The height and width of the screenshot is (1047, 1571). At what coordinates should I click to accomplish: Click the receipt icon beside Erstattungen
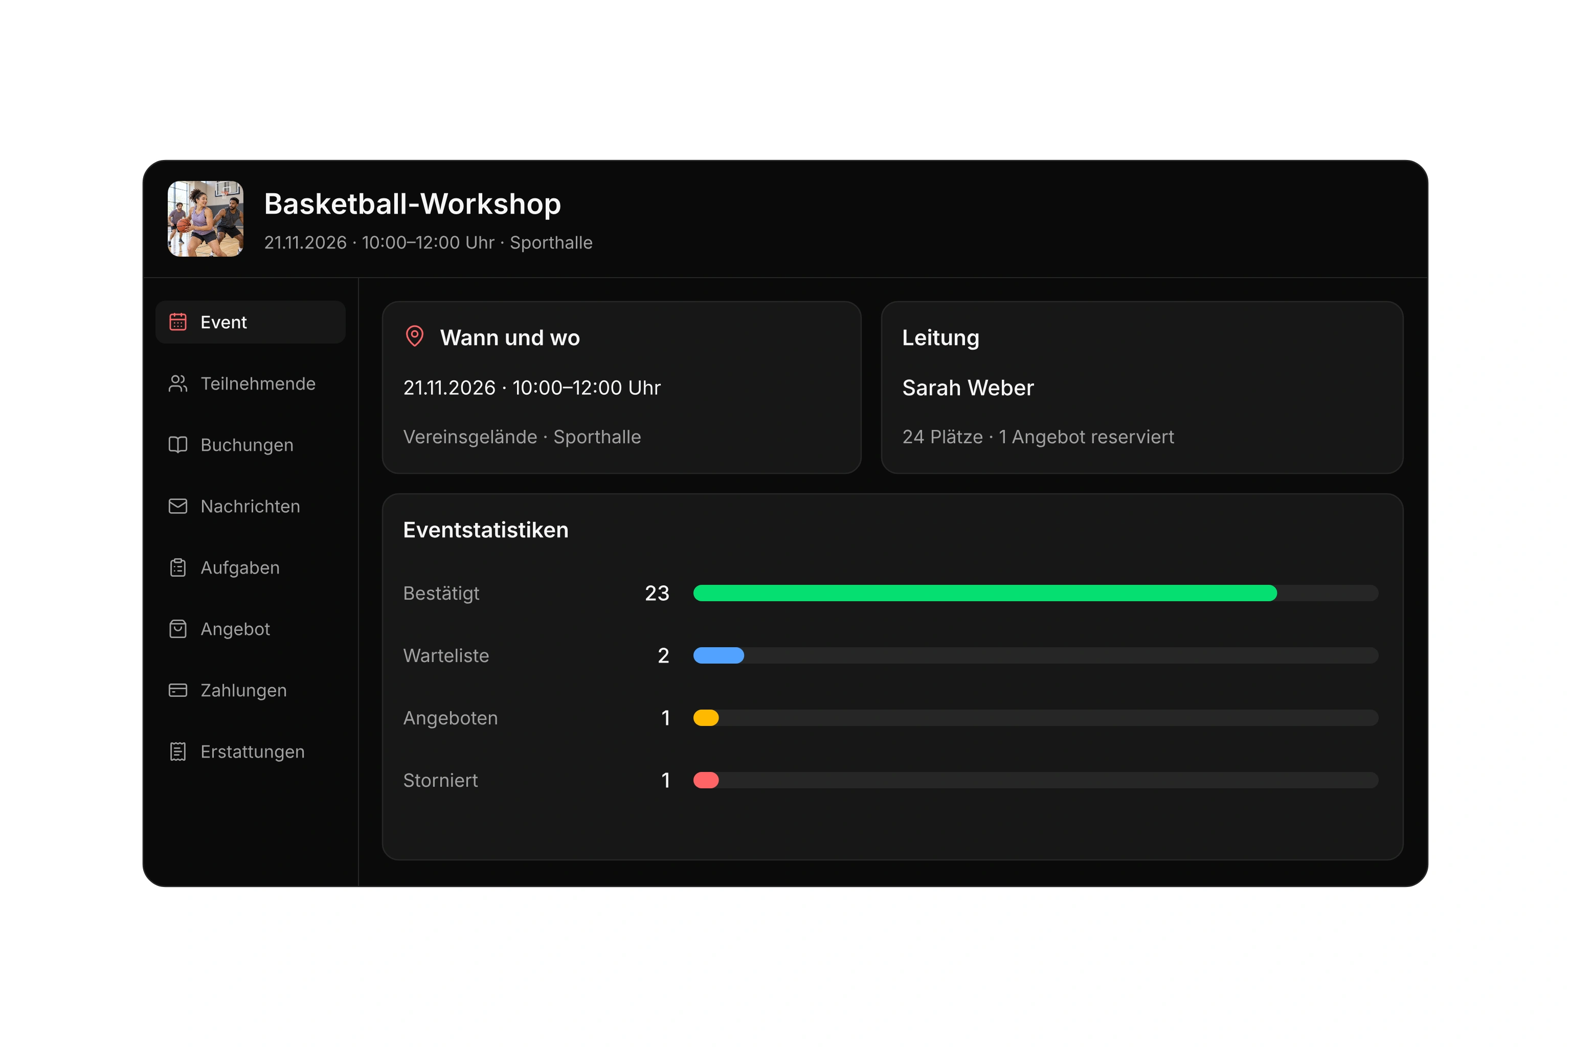pos(177,751)
